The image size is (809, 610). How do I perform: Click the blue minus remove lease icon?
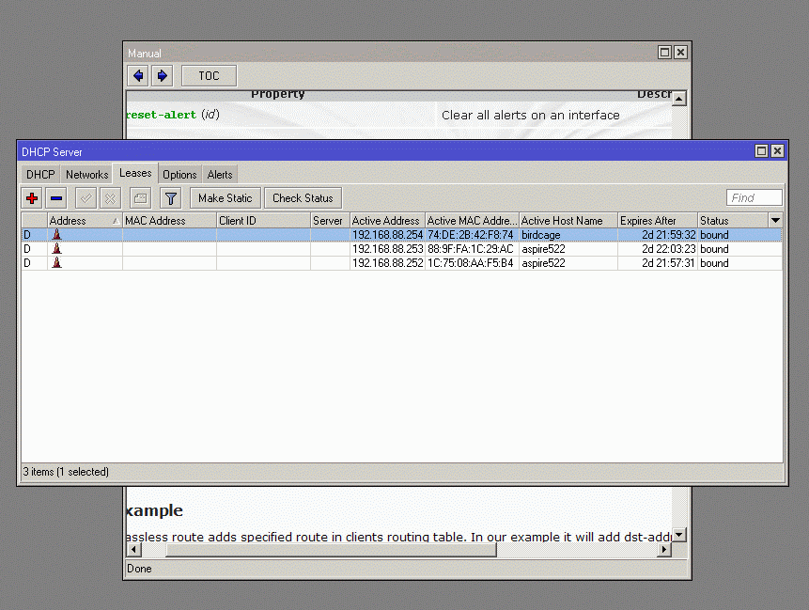pyautogui.click(x=56, y=198)
